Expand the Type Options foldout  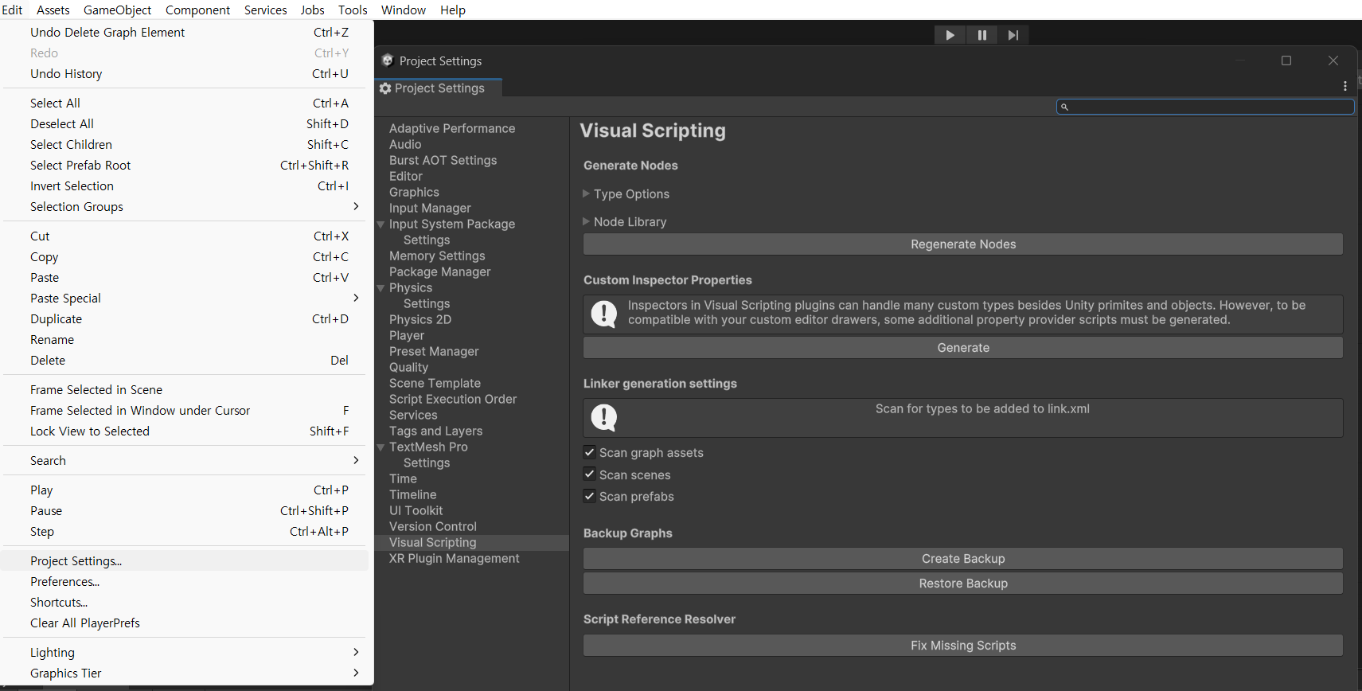click(x=587, y=193)
